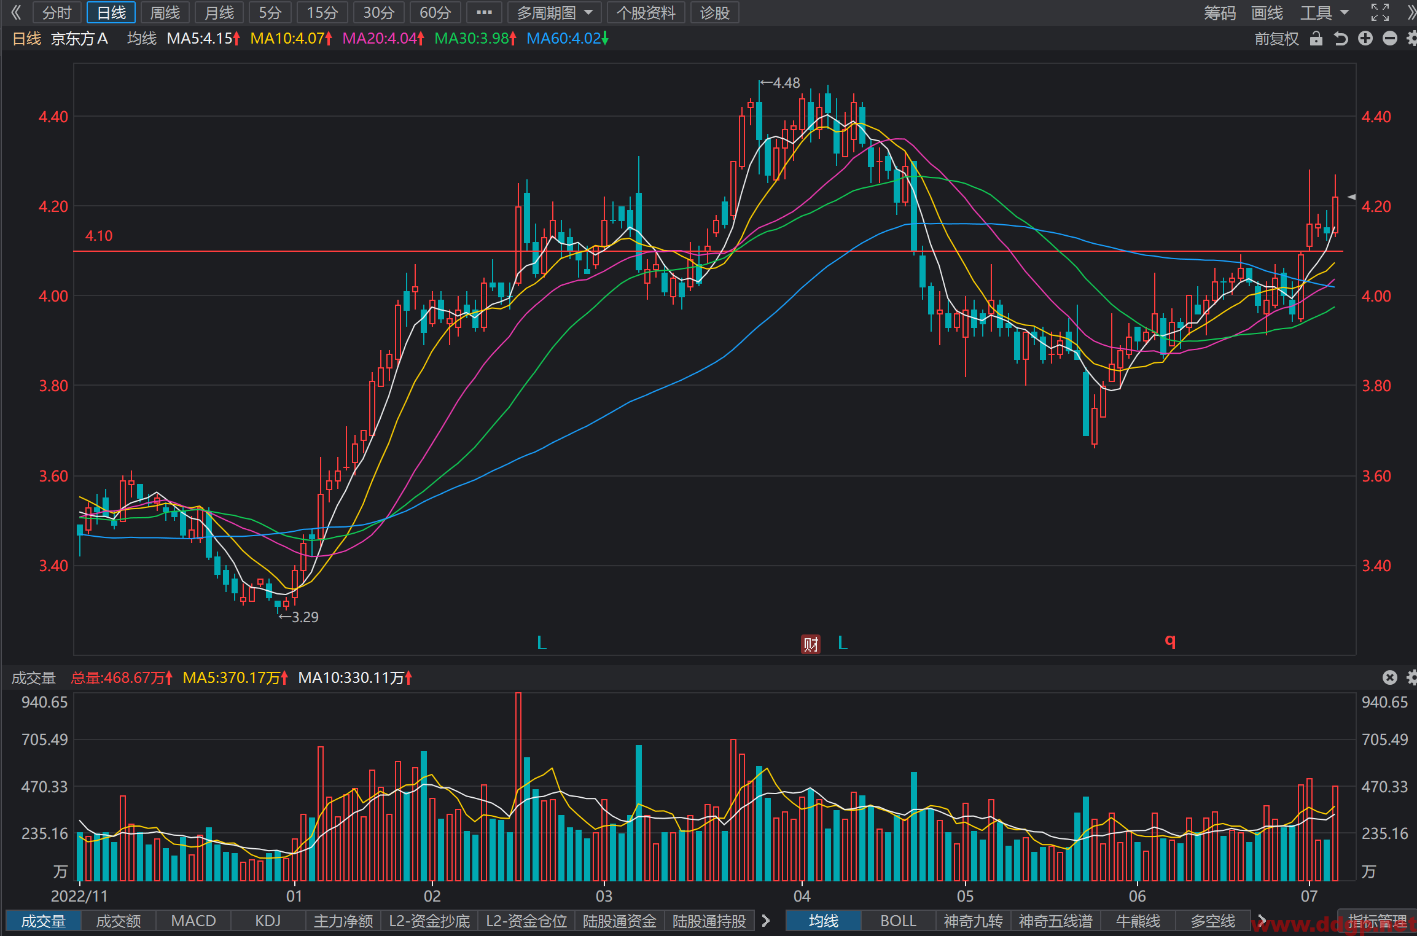Click the lock icon beside 前复权
The width and height of the screenshot is (1417, 936).
coord(1316,39)
